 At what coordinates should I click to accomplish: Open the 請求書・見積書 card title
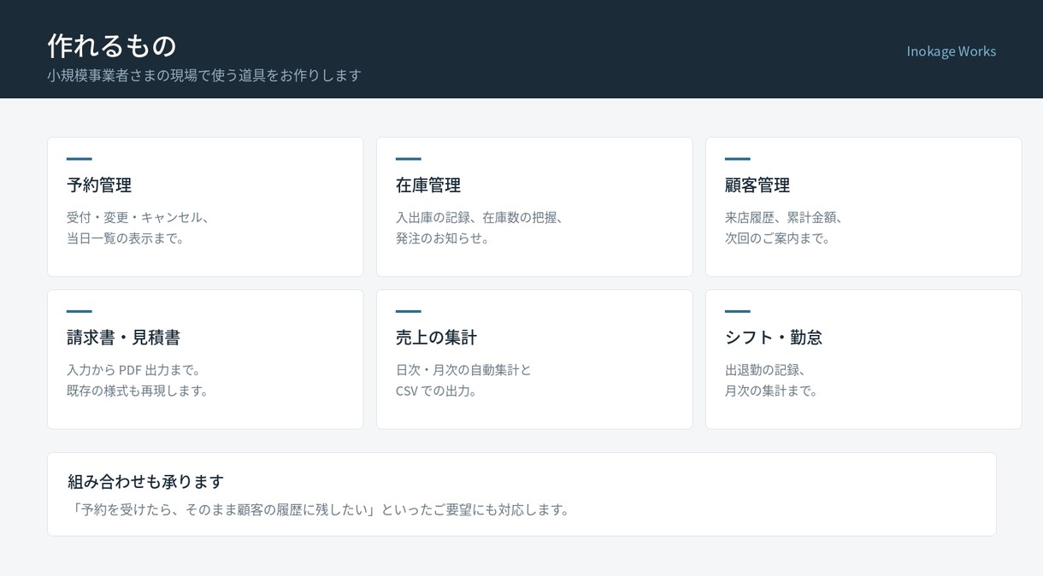123,338
